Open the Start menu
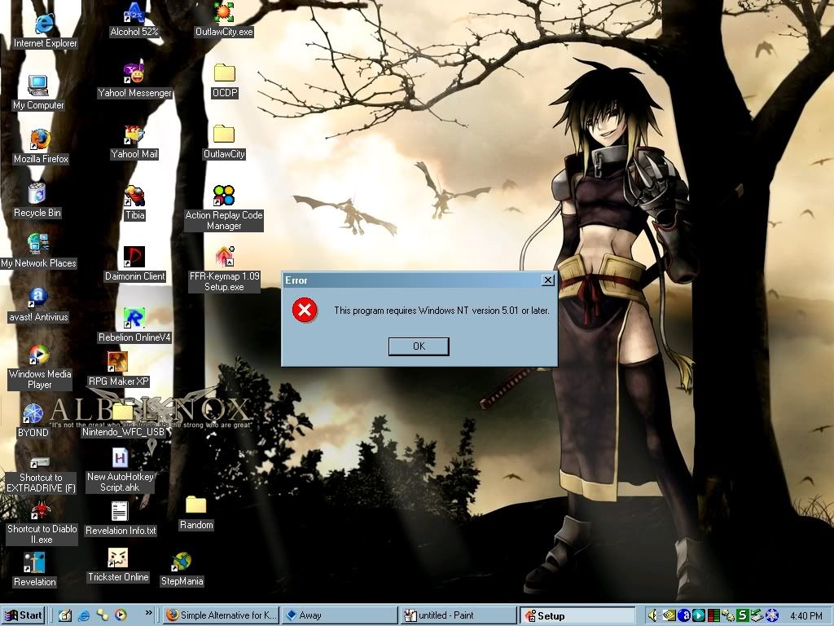This screenshot has height=626, width=834. coord(24,615)
